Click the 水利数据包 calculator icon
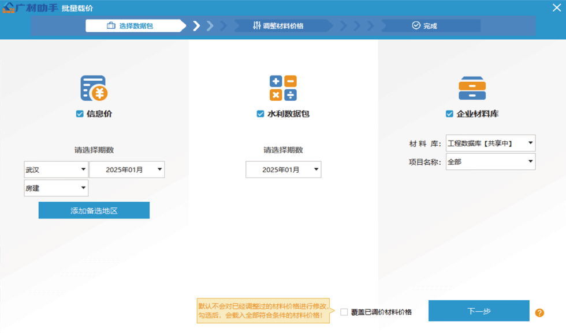Screen dimensions: 566x333 coord(283,88)
